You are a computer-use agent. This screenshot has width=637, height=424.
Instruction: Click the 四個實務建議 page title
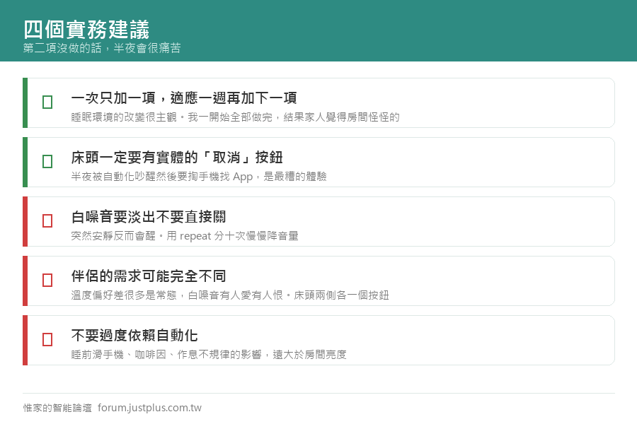tap(86, 29)
